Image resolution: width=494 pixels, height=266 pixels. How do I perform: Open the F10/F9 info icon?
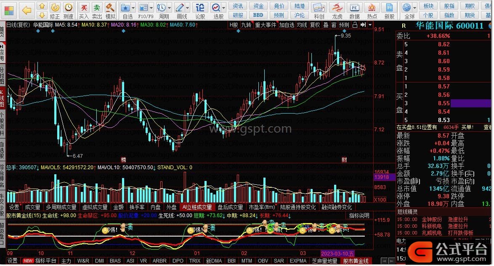click(x=143, y=8)
